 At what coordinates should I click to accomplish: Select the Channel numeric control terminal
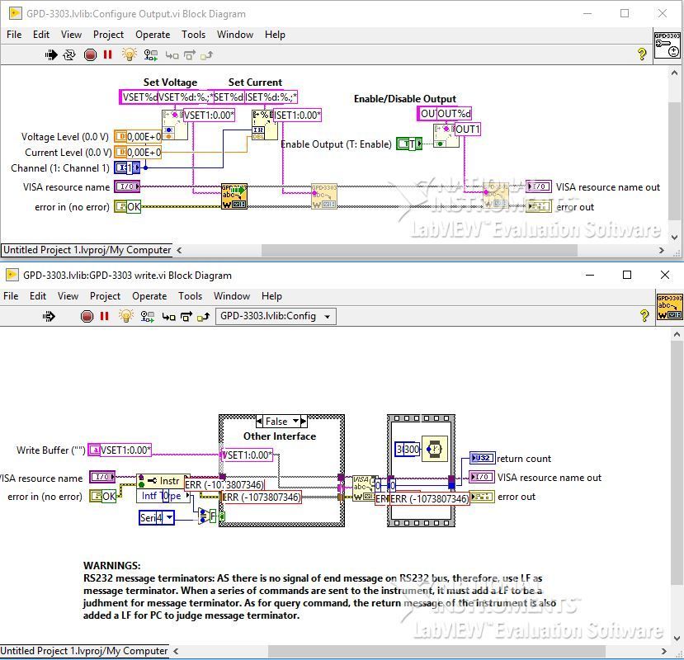127,167
